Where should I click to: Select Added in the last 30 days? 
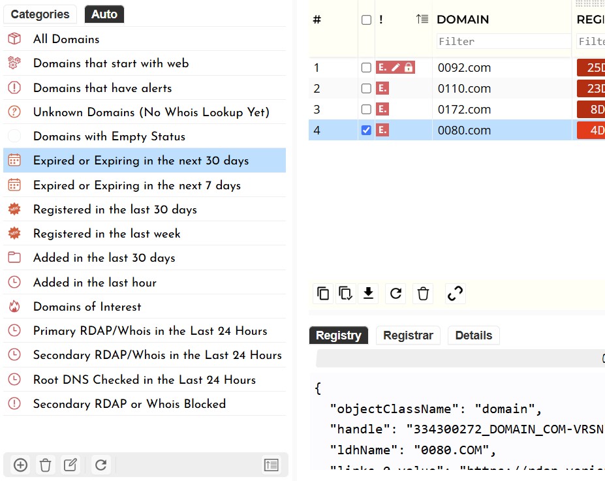tap(144, 258)
